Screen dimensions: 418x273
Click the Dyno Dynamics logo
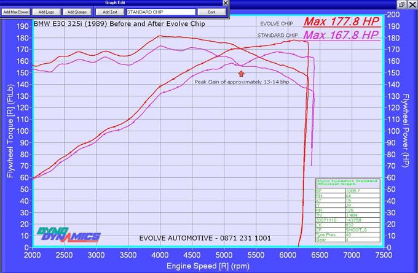coord(68,234)
